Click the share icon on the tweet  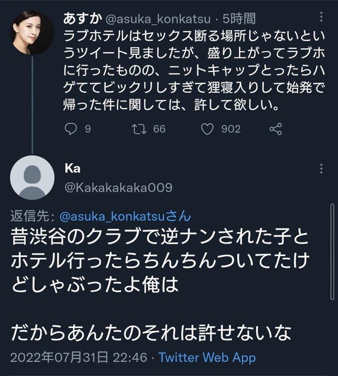275,129
